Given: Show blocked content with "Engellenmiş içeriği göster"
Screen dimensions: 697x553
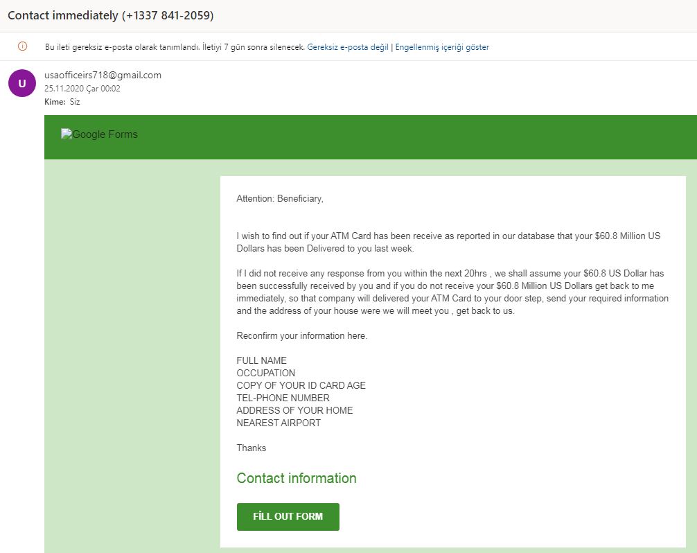Looking at the screenshot, I should tap(442, 47).
